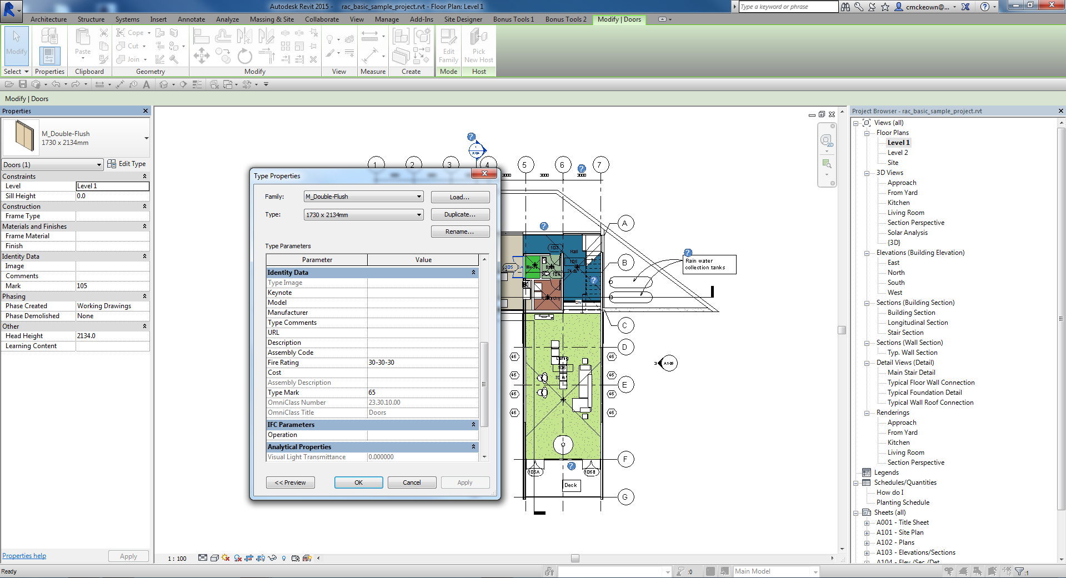1066x578 pixels.
Task: Collapse the Floor Plans tree node
Action: [x=867, y=133]
